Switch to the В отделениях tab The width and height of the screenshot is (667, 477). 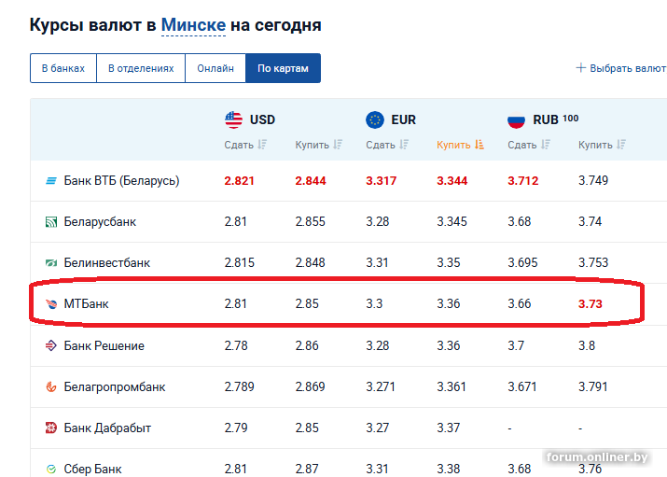point(141,68)
